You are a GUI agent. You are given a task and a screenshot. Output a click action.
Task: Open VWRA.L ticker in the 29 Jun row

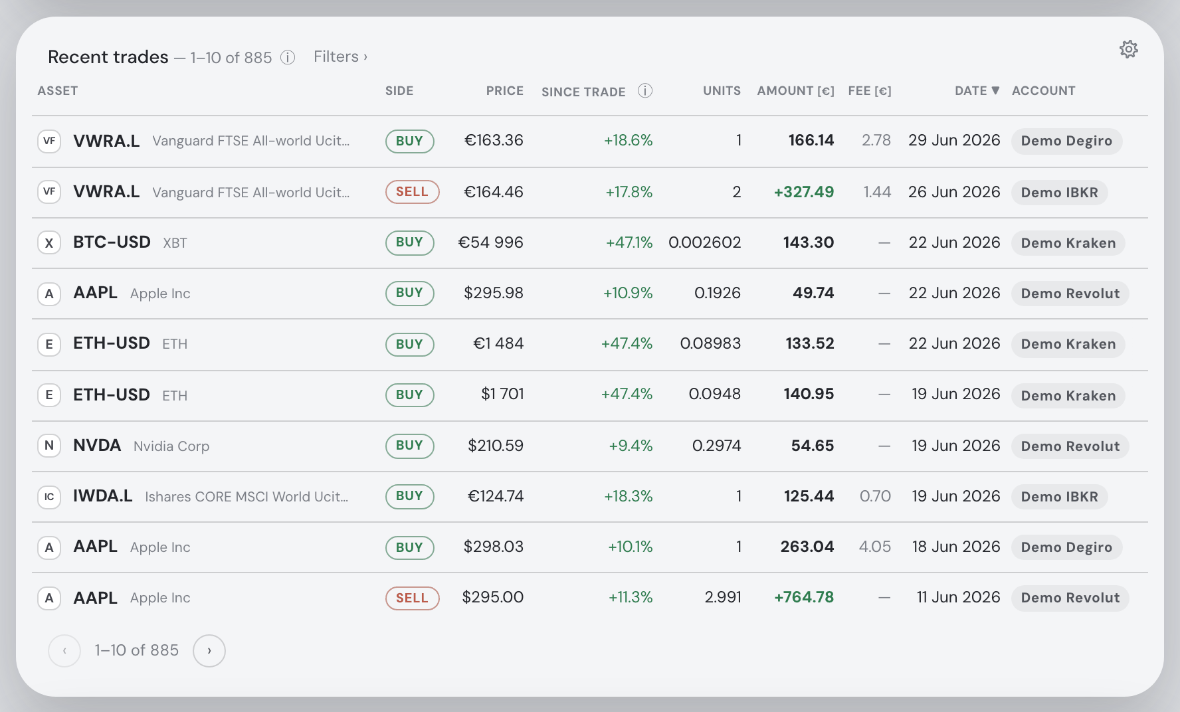point(106,141)
